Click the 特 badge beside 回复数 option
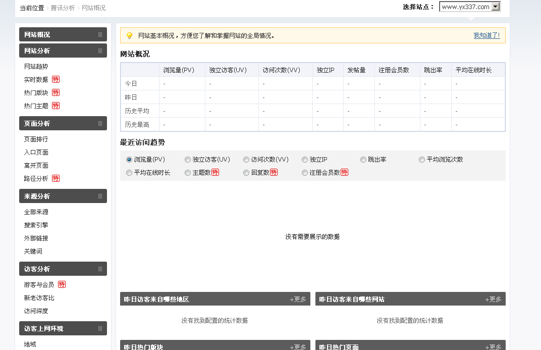Image resolution: width=541 pixels, height=350 pixels. [x=274, y=172]
